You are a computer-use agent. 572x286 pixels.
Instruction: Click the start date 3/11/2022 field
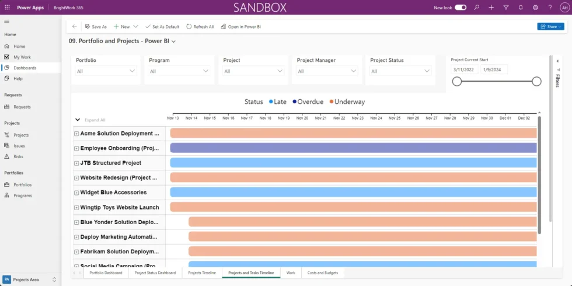(464, 69)
